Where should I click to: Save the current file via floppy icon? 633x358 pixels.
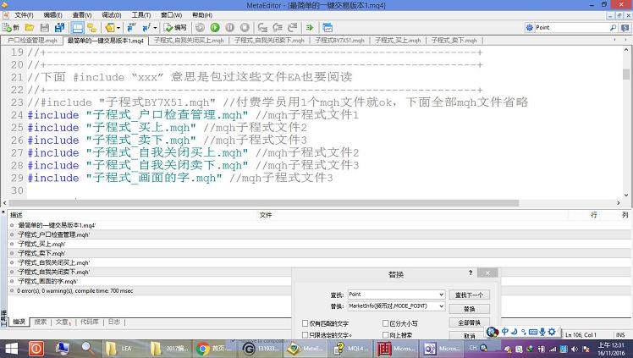44,27
